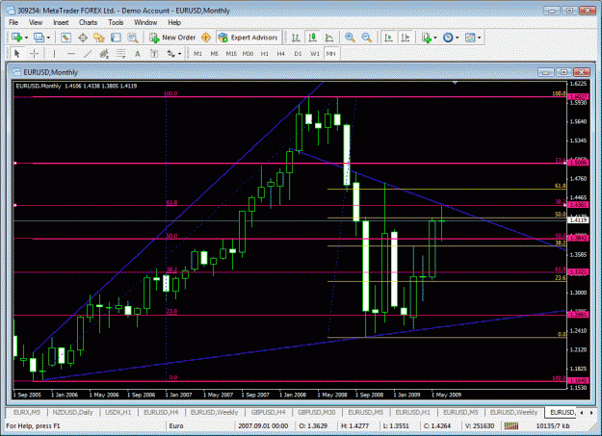Show the Market Watch window

tap(65, 38)
